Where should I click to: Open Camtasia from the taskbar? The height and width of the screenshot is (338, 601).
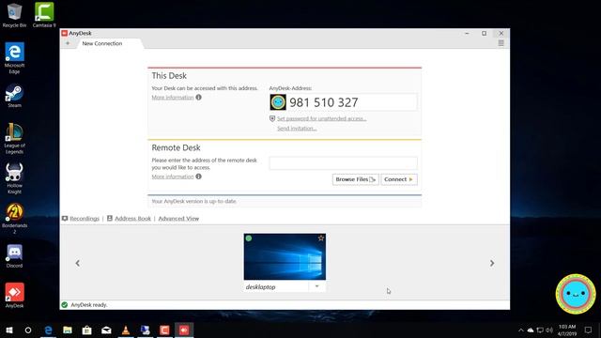[x=164, y=330]
